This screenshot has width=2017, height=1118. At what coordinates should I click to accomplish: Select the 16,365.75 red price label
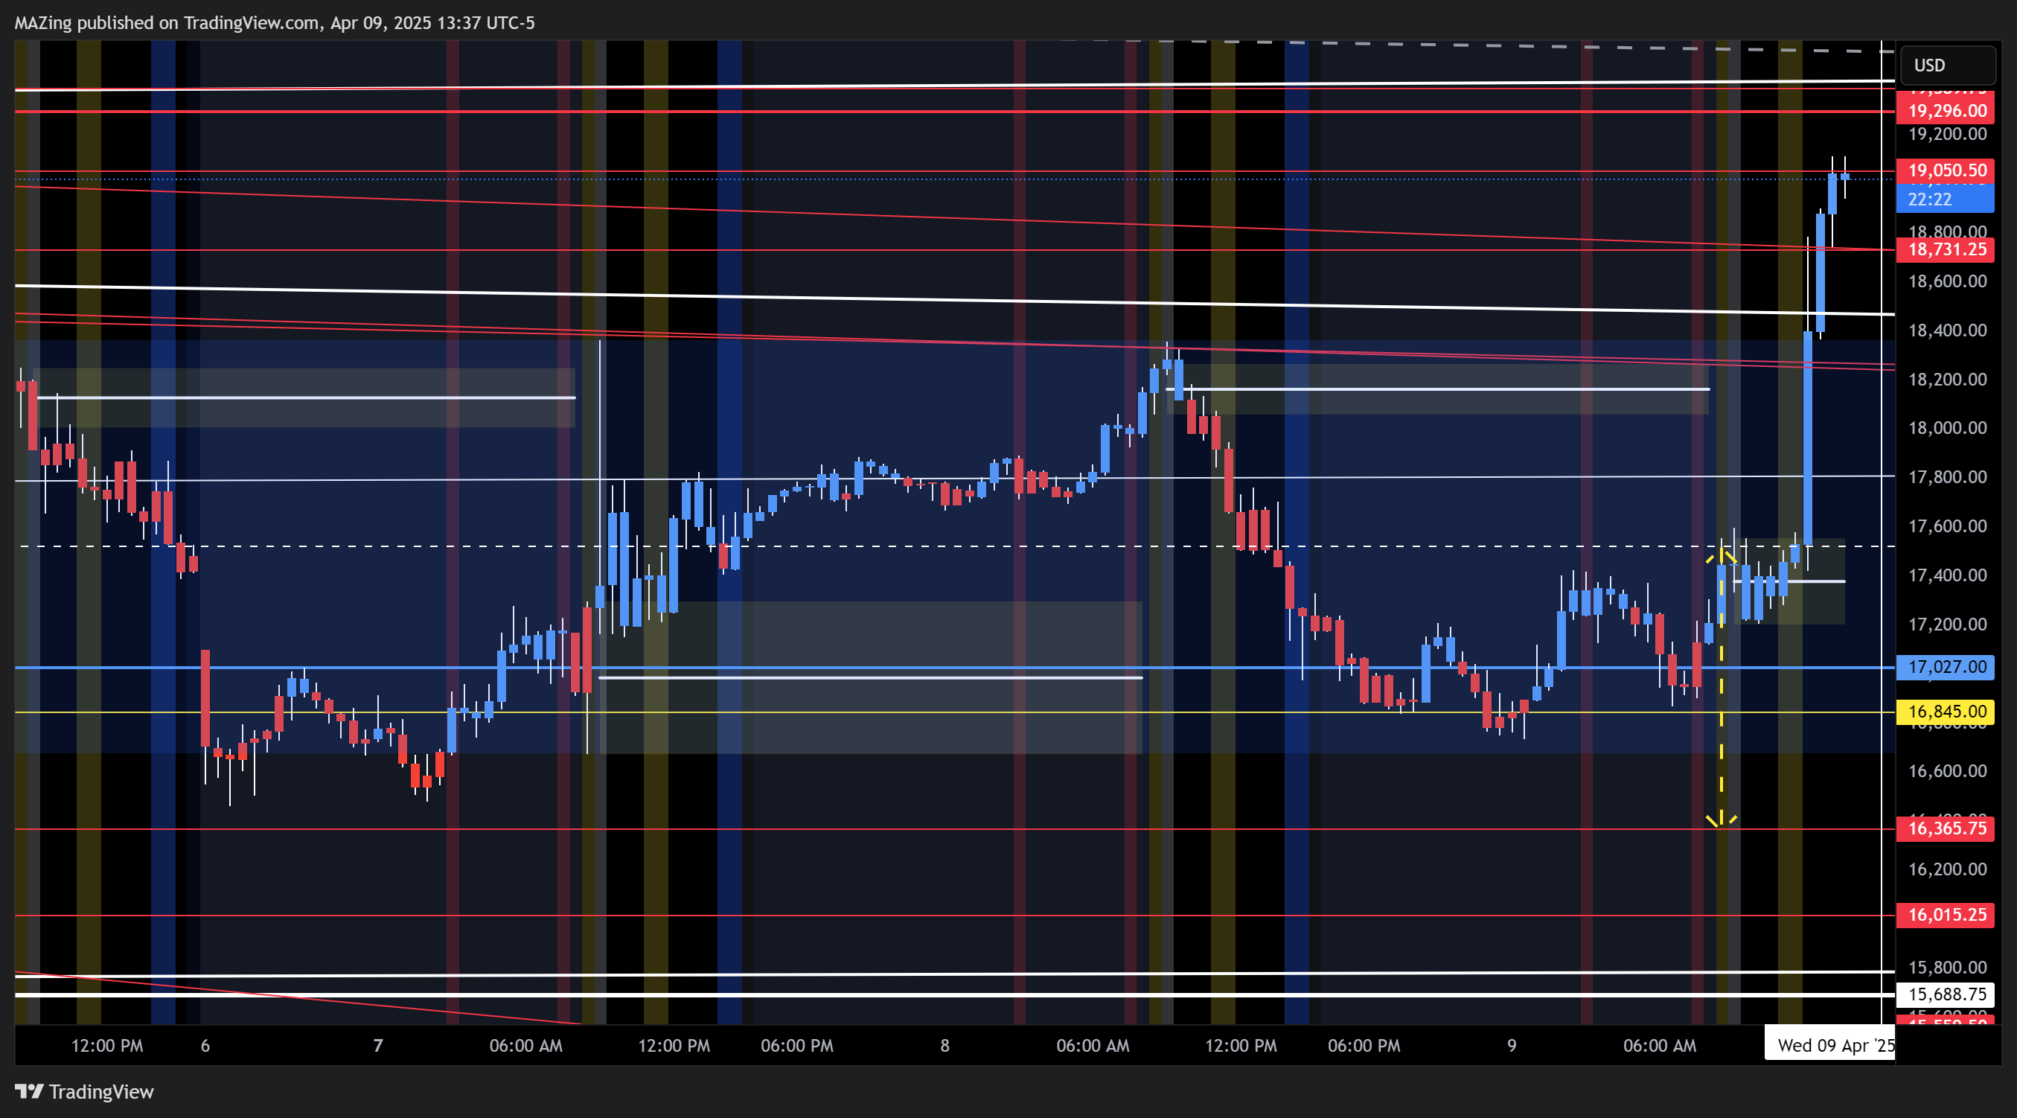coord(1945,828)
